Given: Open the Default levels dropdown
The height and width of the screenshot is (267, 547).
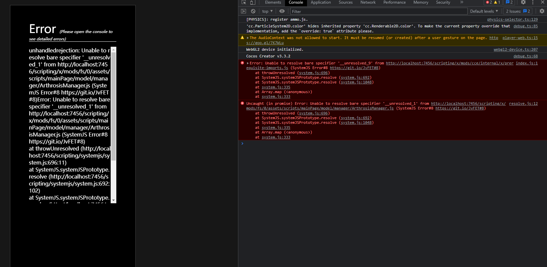Looking at the screenshot, I should [x=484, y=11].
